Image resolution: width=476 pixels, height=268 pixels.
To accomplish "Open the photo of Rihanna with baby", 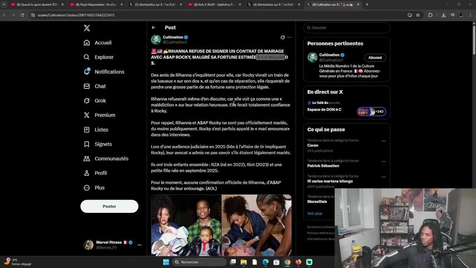I will [x=257, y=225].
